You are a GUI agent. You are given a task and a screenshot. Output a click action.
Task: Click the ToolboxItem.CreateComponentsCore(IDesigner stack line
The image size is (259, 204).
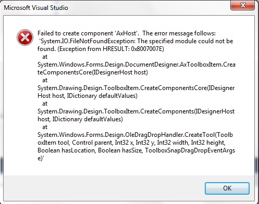click(136, 88)
